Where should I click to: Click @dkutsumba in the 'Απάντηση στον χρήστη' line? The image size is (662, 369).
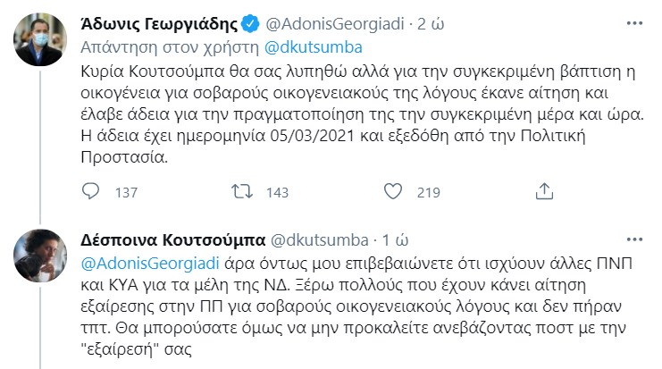[x=312, y=46]
